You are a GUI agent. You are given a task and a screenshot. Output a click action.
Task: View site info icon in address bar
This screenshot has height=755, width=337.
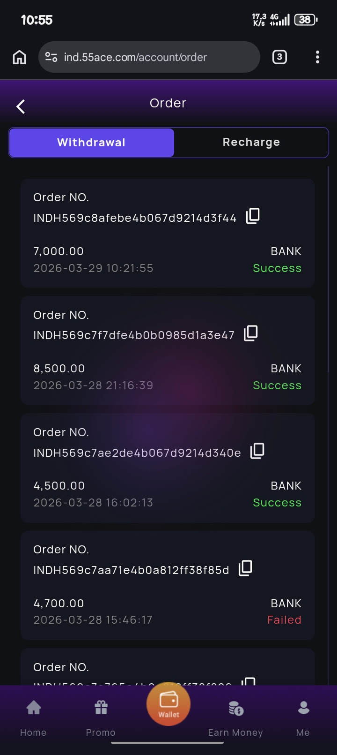point(51,57)
